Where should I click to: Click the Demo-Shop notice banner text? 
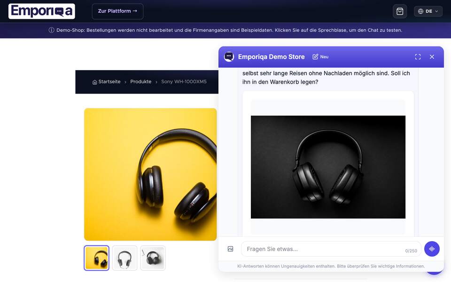click(229, 30)
